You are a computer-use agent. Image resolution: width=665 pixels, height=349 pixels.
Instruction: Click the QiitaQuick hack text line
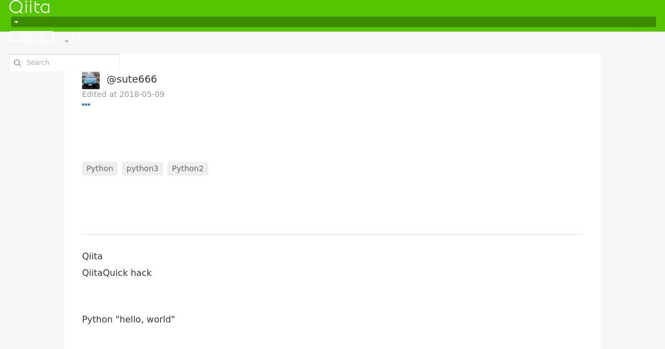[117, 273]
